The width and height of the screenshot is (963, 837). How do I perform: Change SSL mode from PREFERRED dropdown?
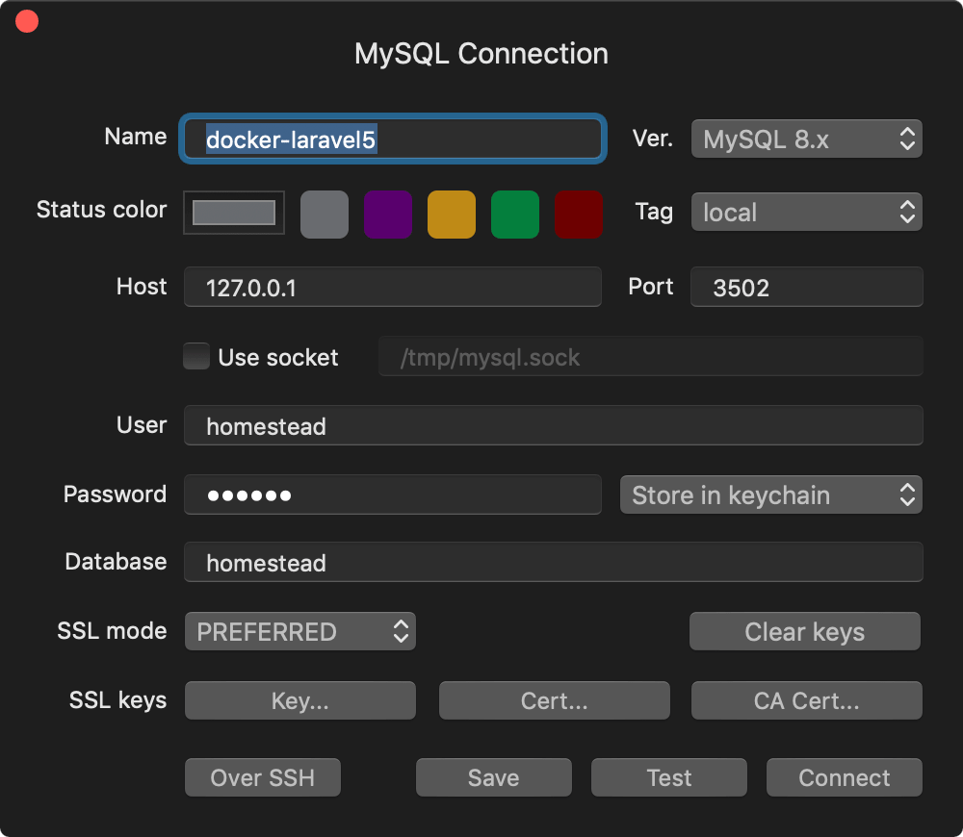[x=299, y=631]
